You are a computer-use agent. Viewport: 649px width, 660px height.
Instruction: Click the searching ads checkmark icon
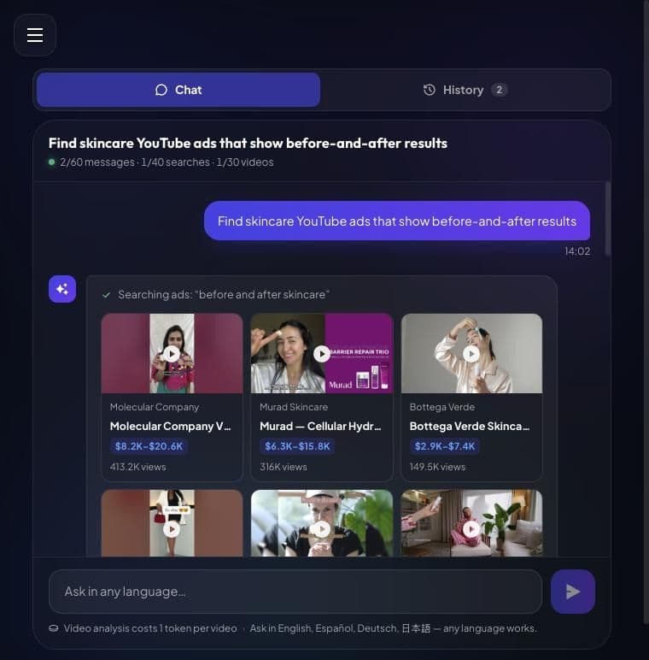pyautogui.click(x=107, y=295)
